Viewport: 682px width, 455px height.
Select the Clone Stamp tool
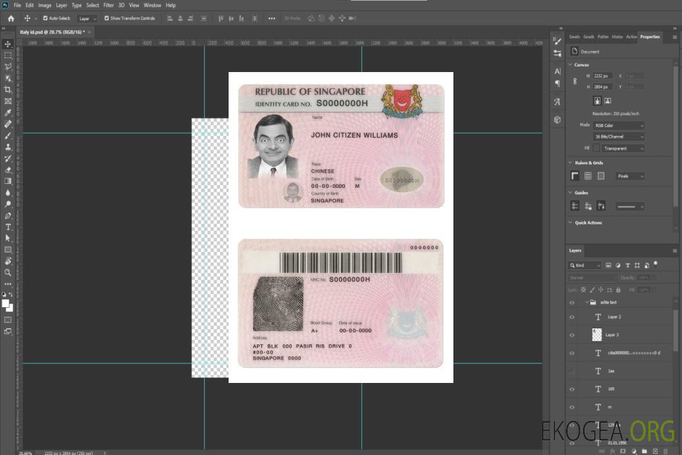pyautogui.click(x=8, y=147)
